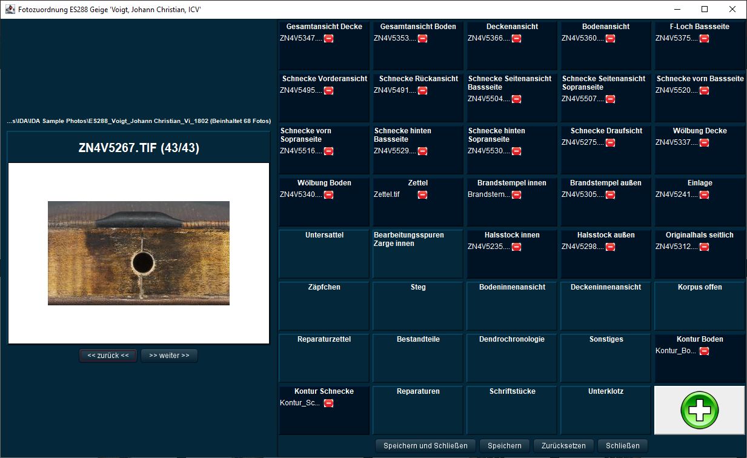Click the violin detail photo preview
The image size is (747, 458).
pos(139,253)
